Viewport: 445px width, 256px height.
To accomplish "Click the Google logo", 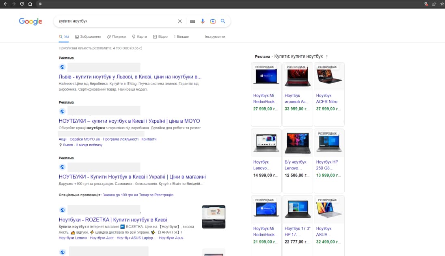I will [30, 22].
